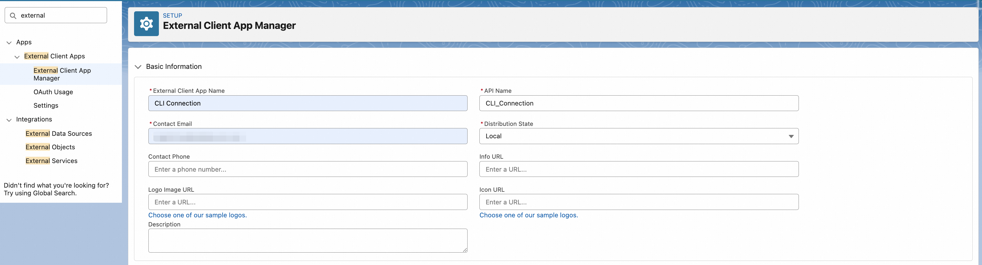Collapse the External Client Apps tree node

point(17,56)
